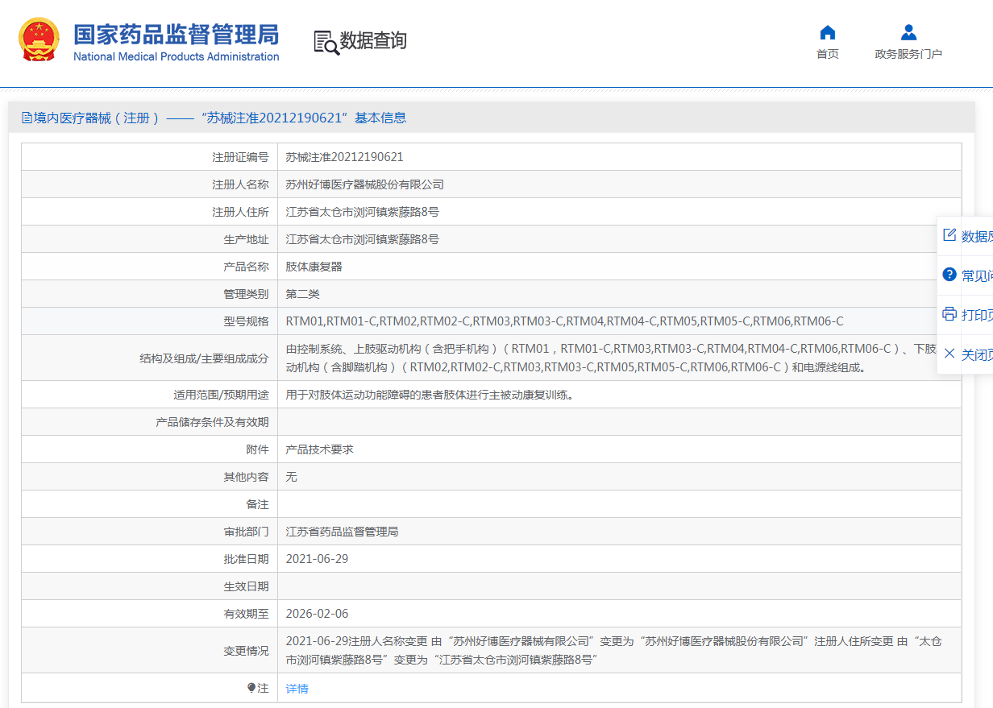Click the X close-page icon in sidebar
Screen dimensions: 993x708
tap(949, 354)
